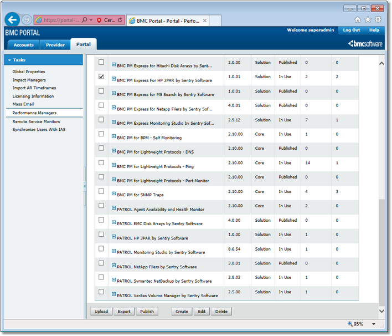Expand PATROL NetApp Filers row

(x=114, y=266)
